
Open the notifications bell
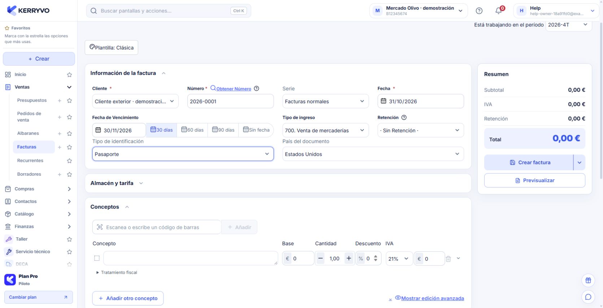pyautogui.click(x=499, y=11)
